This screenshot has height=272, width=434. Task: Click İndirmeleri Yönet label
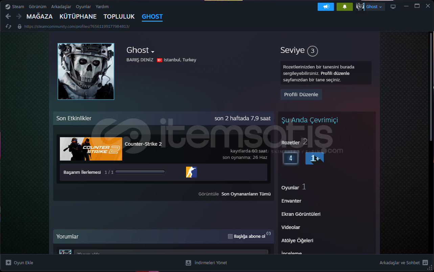tap(211, 263)
